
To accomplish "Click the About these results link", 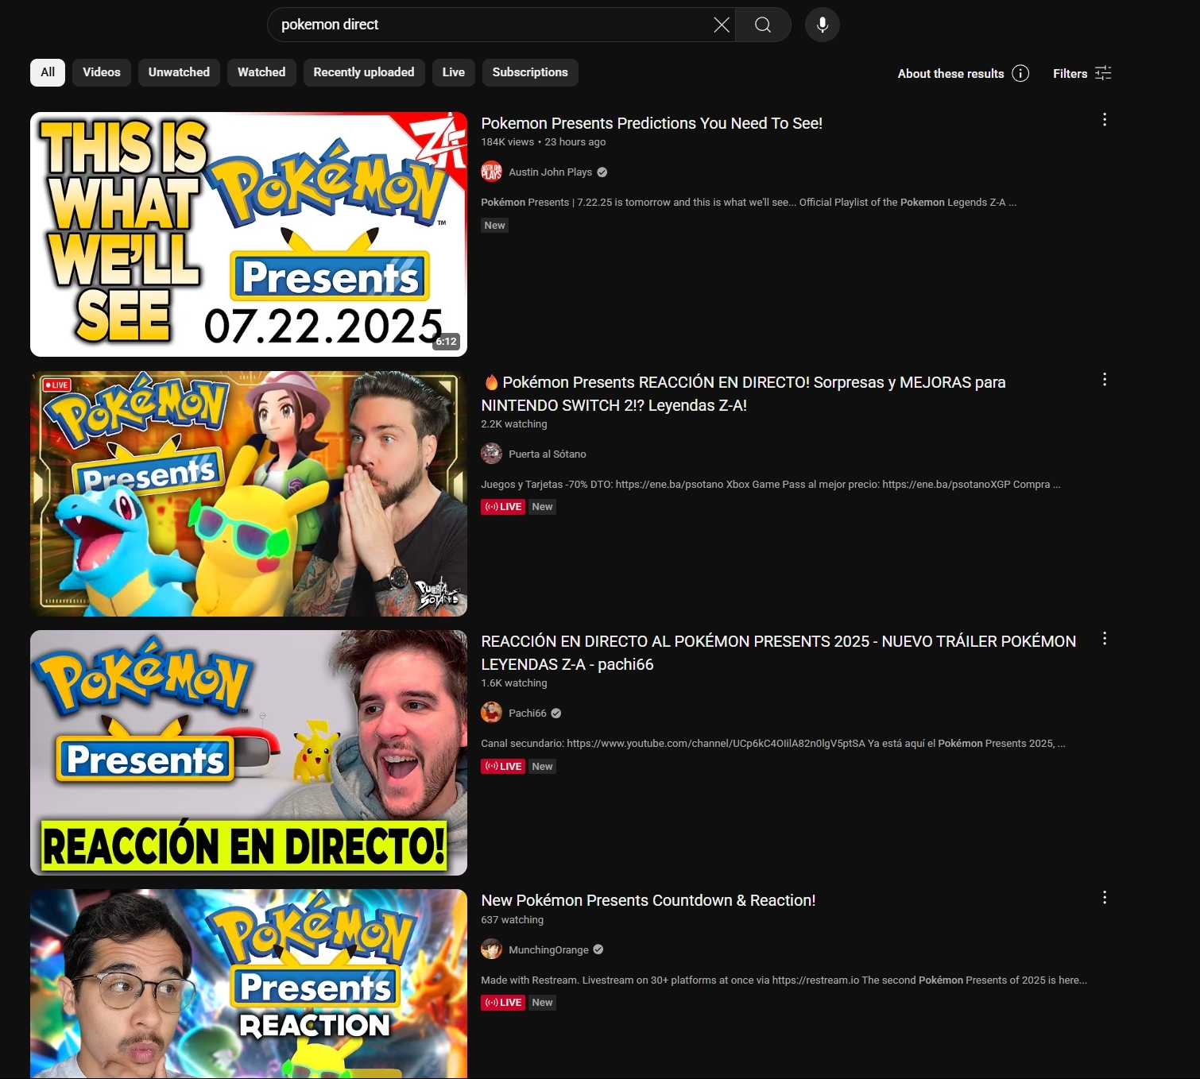I will pos(950,74).
